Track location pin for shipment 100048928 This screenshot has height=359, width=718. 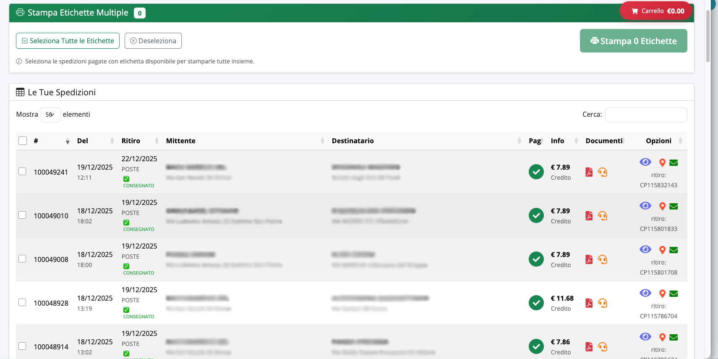[x=663, y=294]
